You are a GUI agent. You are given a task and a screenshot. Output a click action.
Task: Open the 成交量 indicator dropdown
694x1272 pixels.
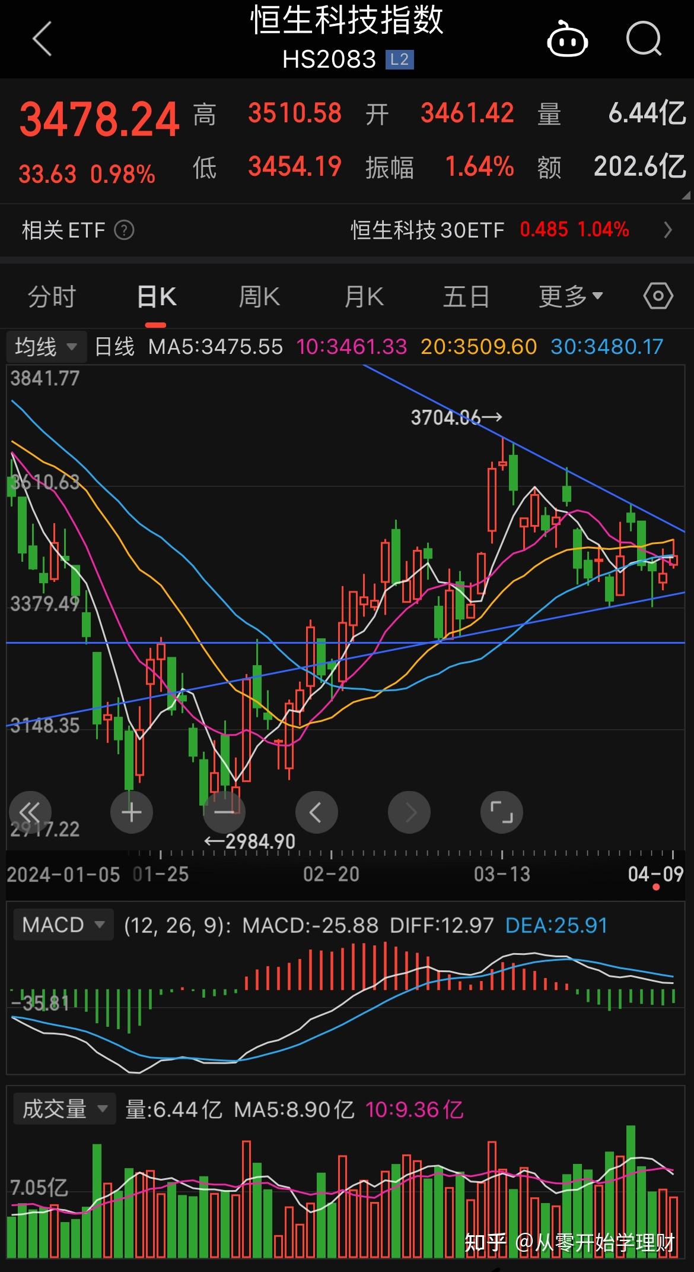[x=65, y=1109]
